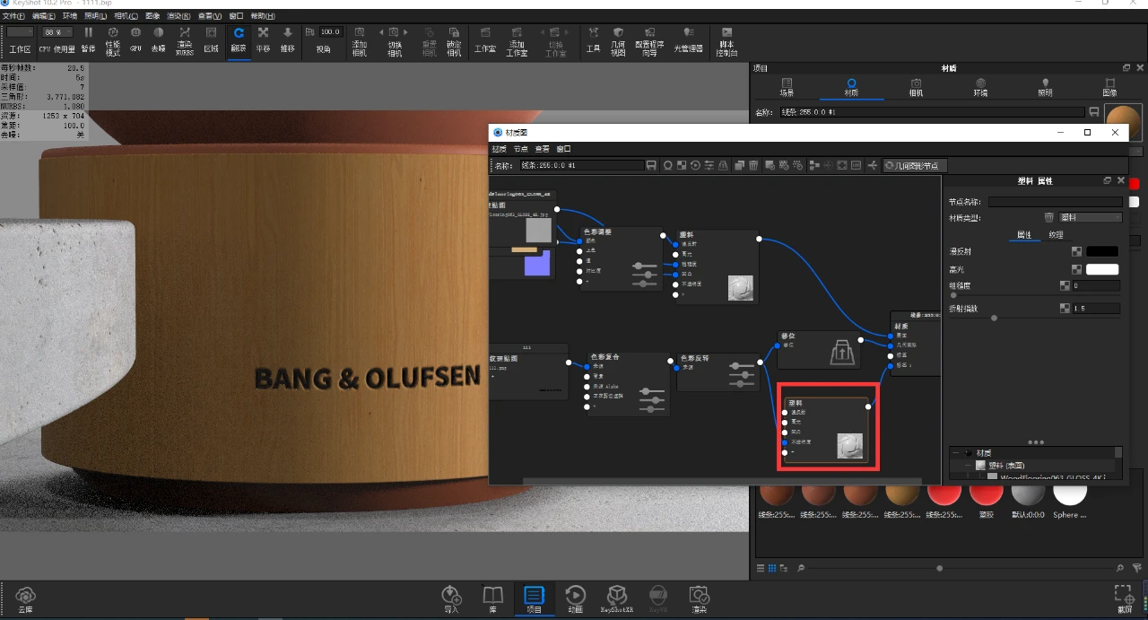Open the 编辑 Edit menu
This screenshot has height=620, width=1148.
(43, 16)
